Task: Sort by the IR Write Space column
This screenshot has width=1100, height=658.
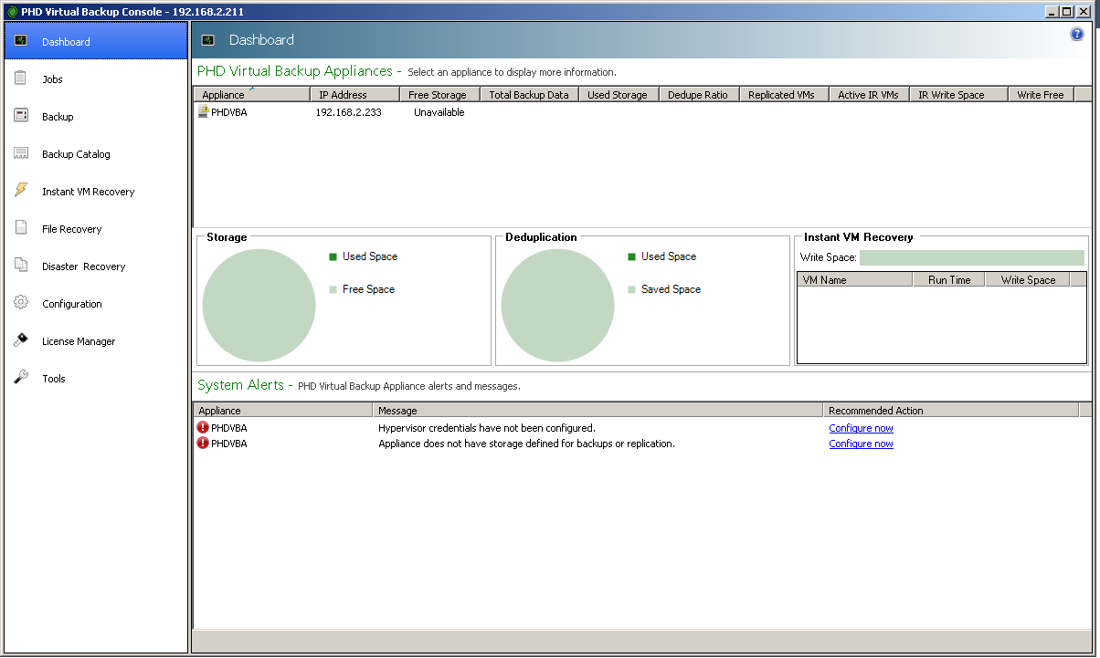Action: [958, 94]
